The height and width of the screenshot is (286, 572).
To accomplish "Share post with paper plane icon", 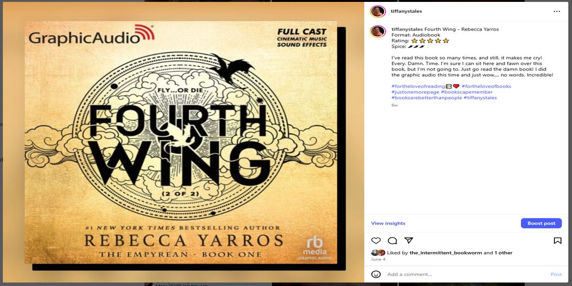I will coord(409,241).
